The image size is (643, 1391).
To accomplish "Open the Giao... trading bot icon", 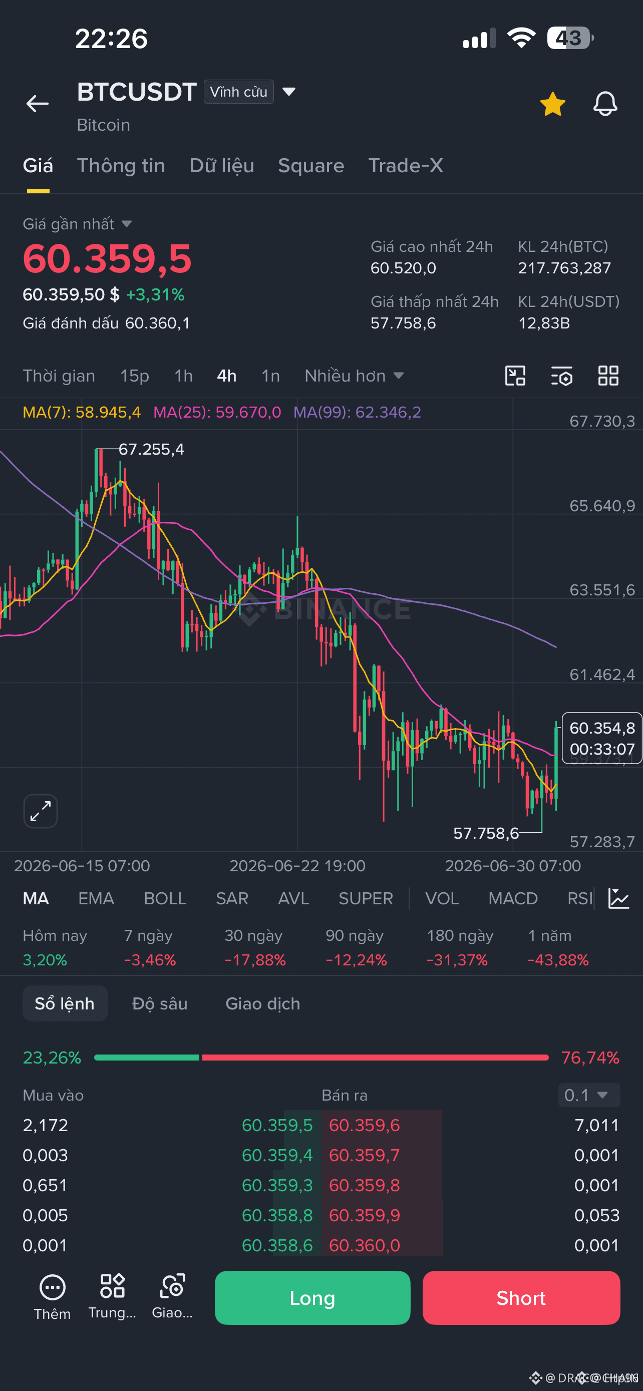I will click(172, 1297).
